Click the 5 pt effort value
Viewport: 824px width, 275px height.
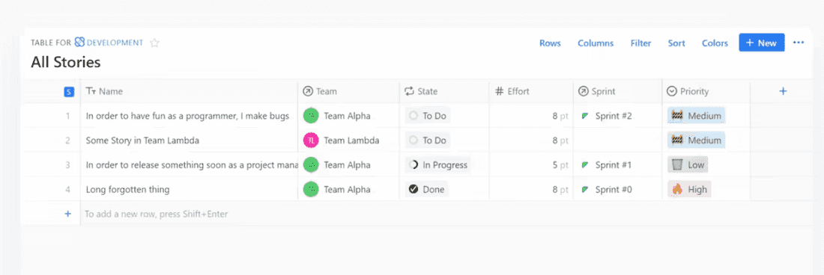pos(560,165)
